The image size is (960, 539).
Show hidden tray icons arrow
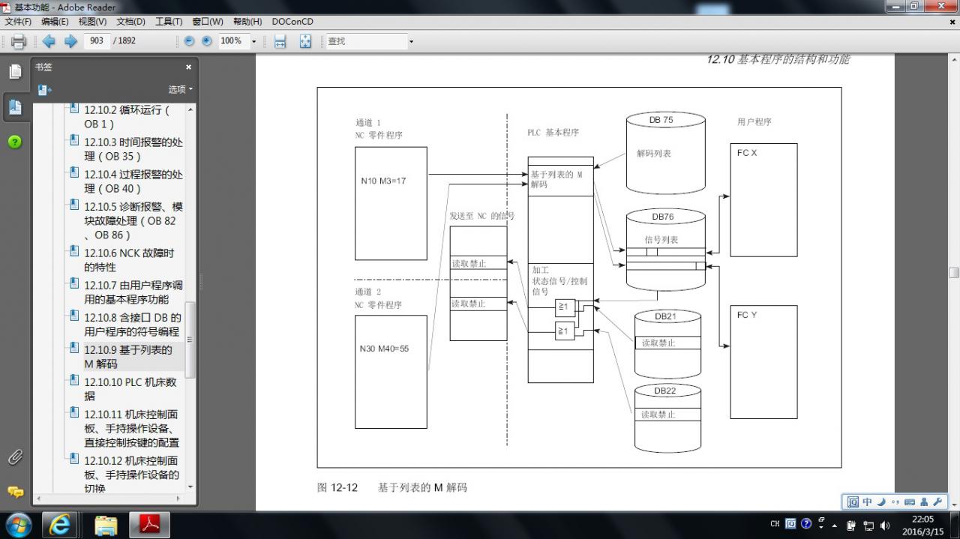pos(835,526)
